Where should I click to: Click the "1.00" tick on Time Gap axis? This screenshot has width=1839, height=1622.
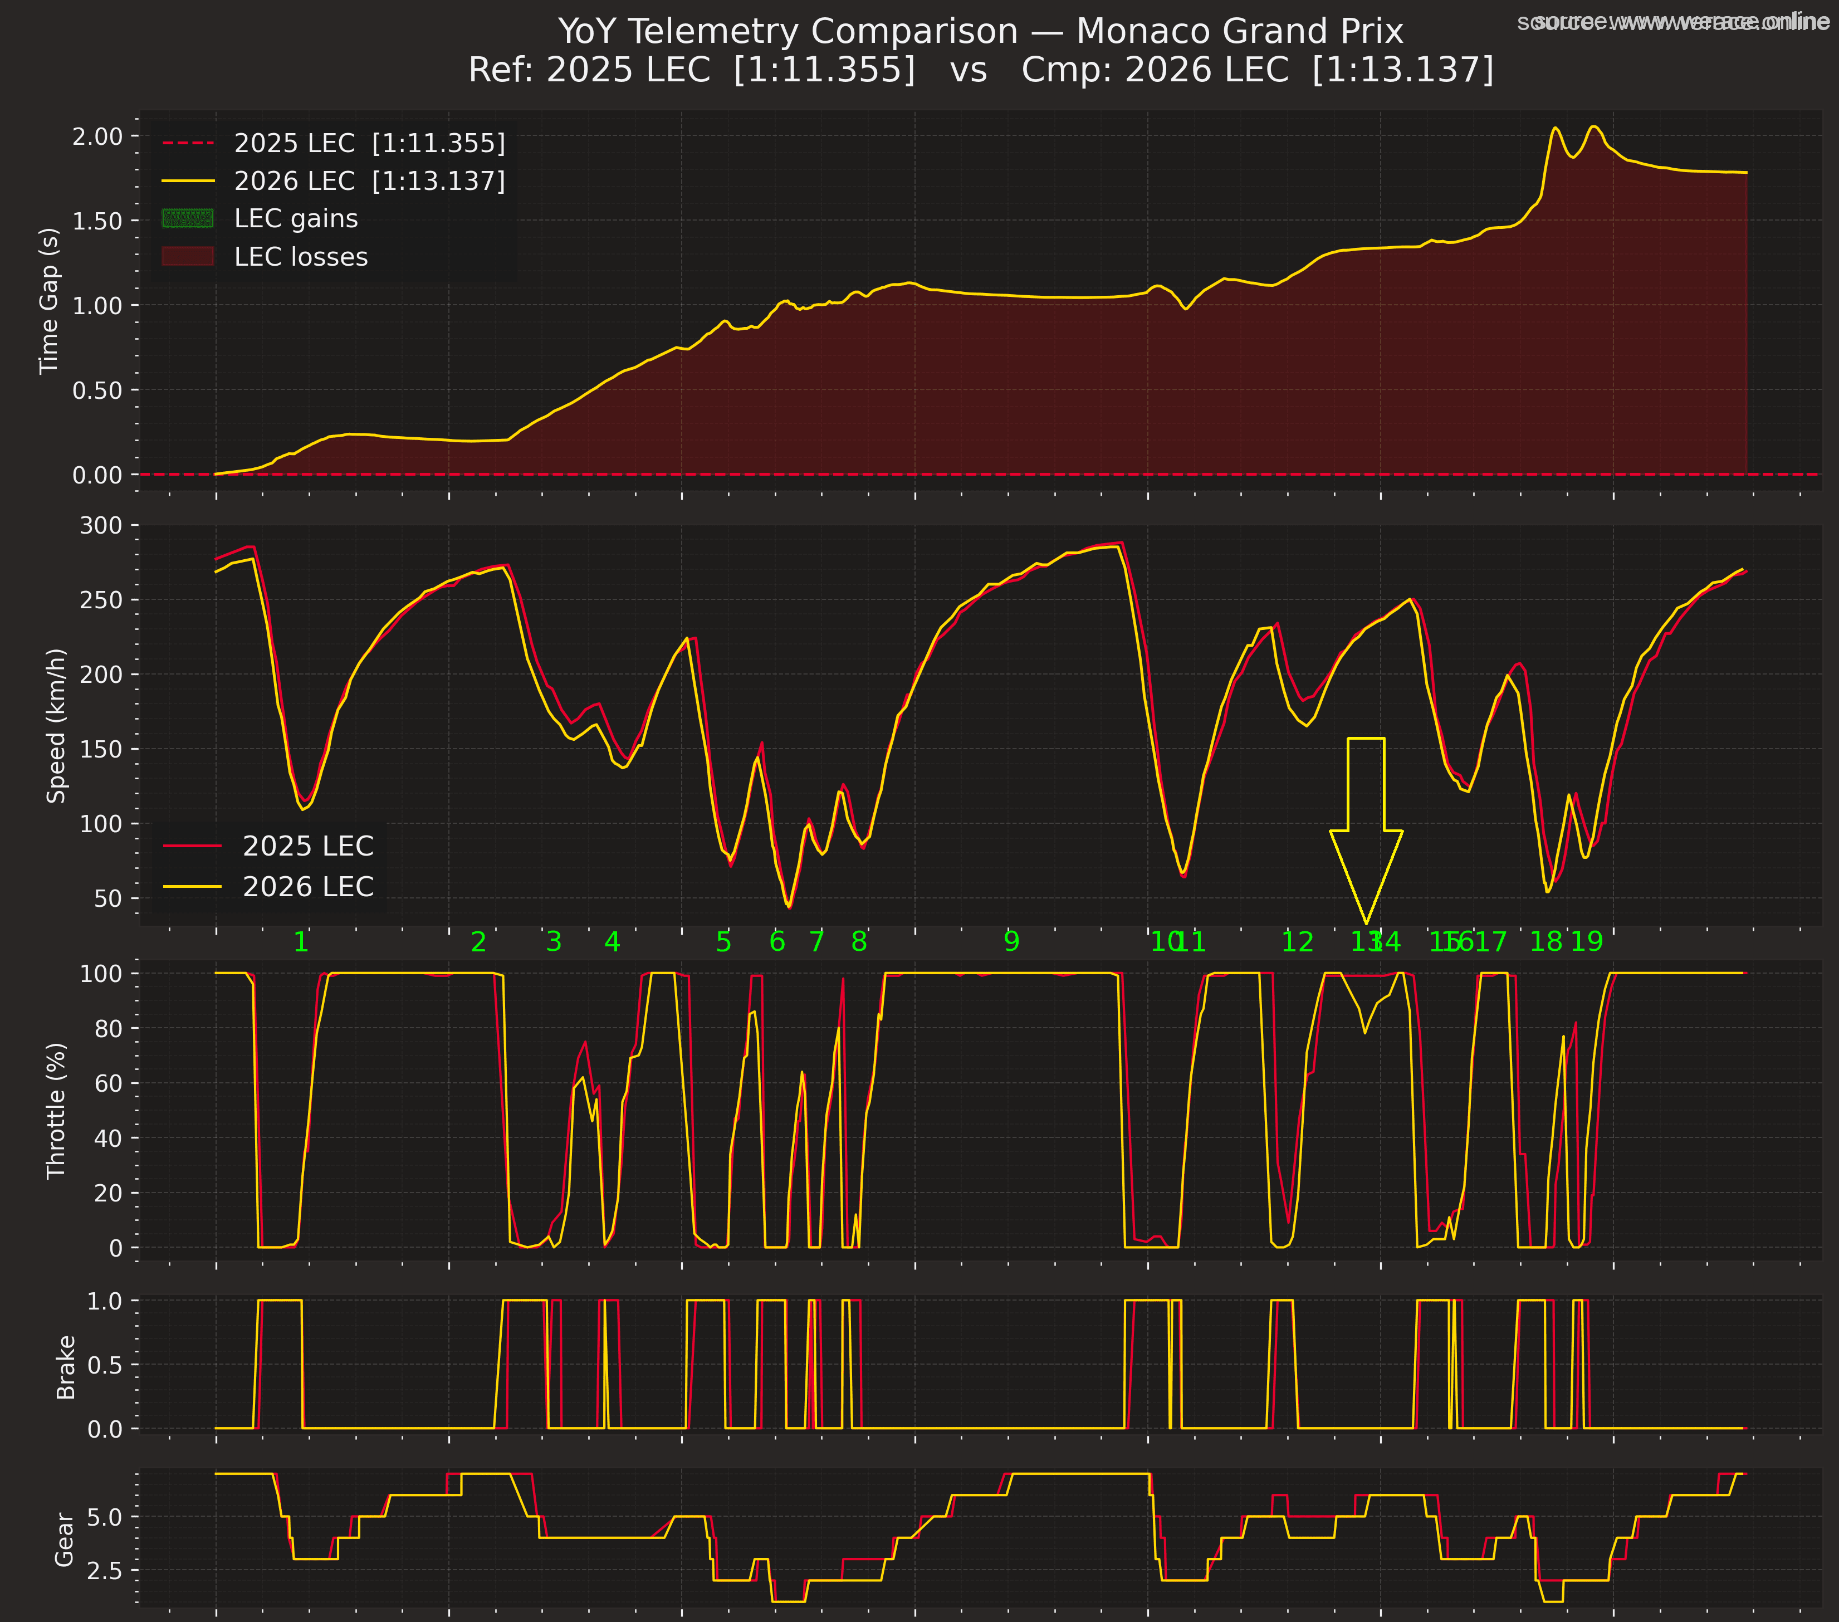pyautogui.click(x=97, y=305)
